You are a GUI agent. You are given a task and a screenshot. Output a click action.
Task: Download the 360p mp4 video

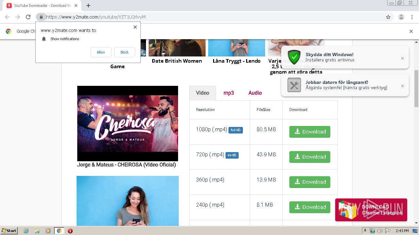[x=310, y=182]
